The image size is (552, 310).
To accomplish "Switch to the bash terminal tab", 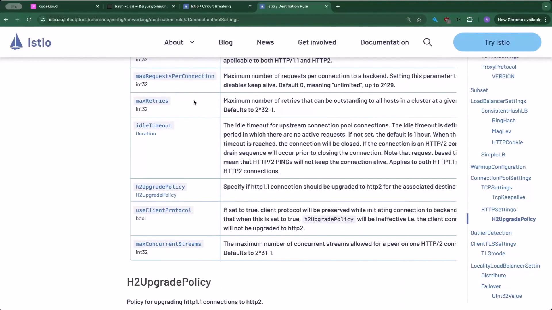I will (141, 6).
